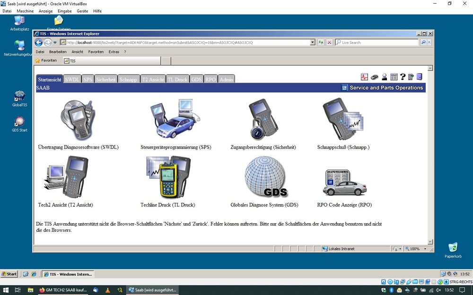Refresh the page in Internet Explorer
473x295 pixels.
321,42
